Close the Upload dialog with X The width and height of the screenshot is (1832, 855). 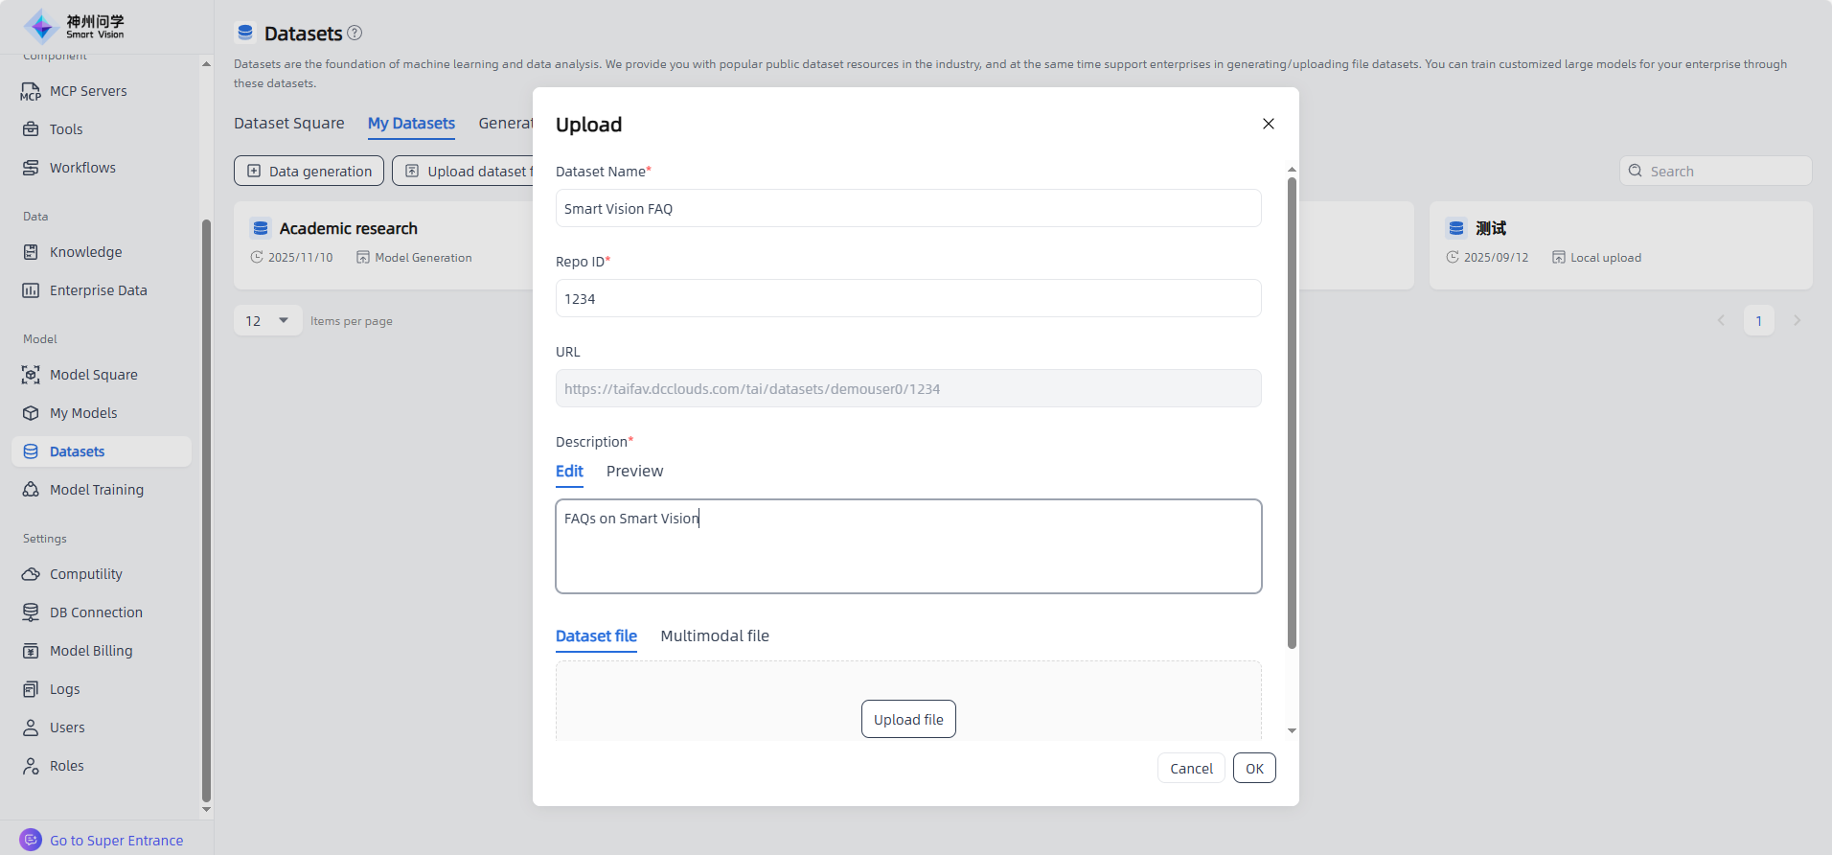point(1268,124)
